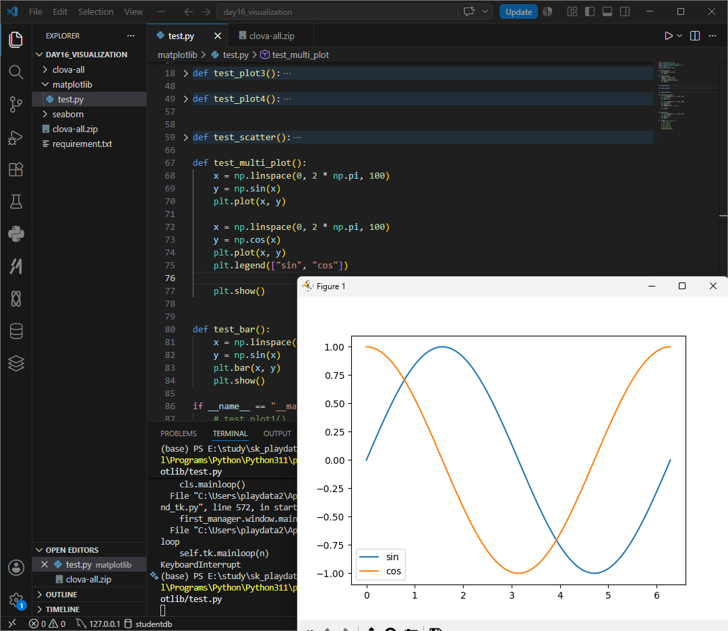Click the day16_visualization command center search box
The width and height of the screenshot is (728, 631).
point(337,11)
